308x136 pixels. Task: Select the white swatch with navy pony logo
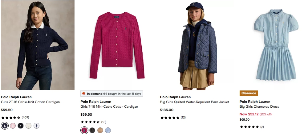click(x=36, y=126)
